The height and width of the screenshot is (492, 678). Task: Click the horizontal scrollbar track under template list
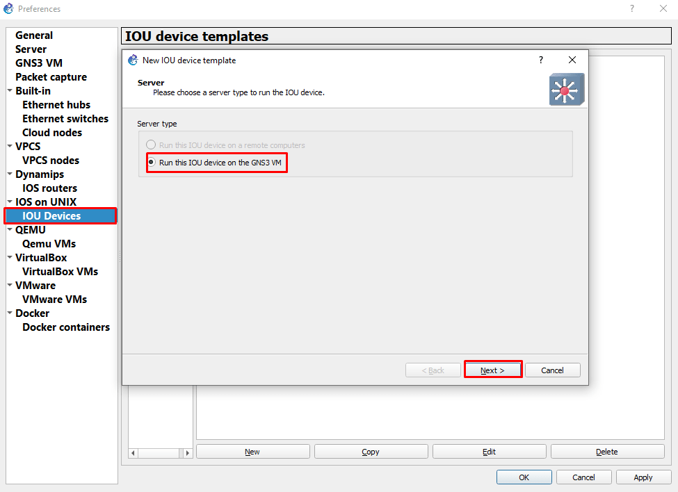tap(160, 453)
